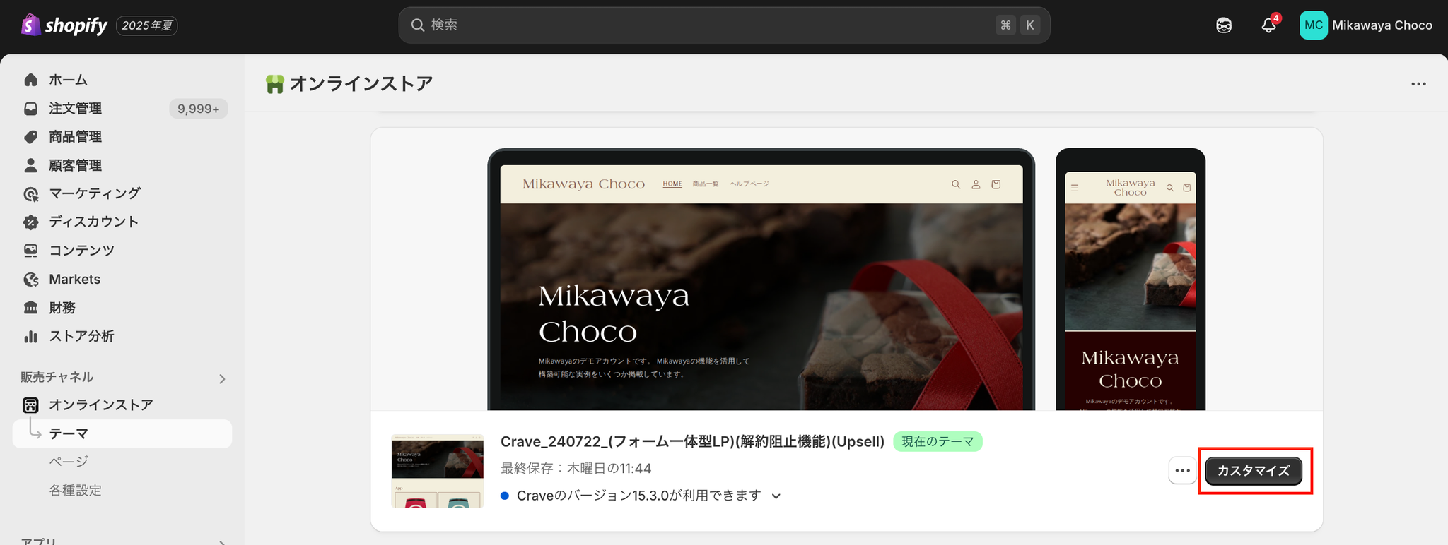Viewport: 1448px width, 545px height.
Task: Click the globe icon beside Markets
Action: (30, 280)
